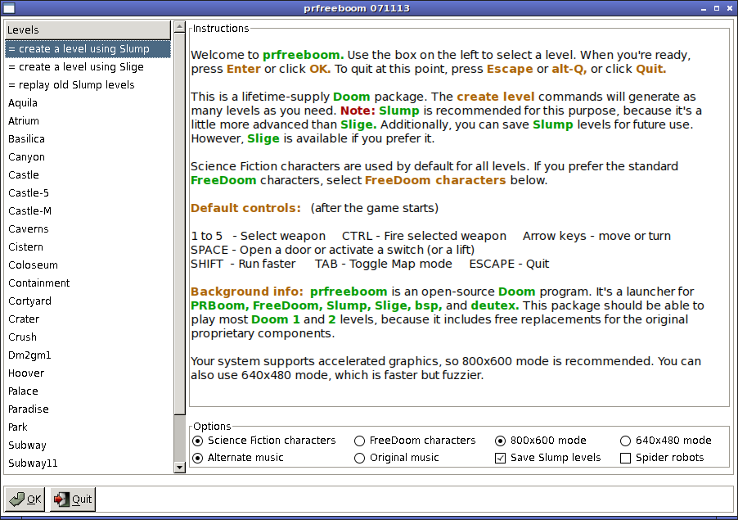Select the Dm2gm1 level
Screen dimensions: 738x520
point(88,355)
